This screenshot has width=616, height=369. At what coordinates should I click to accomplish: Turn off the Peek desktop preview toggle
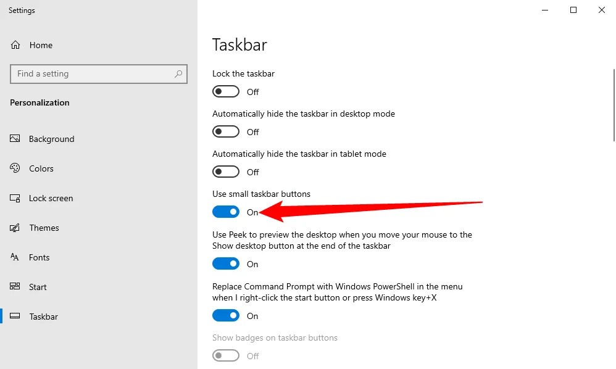point(226,263)
